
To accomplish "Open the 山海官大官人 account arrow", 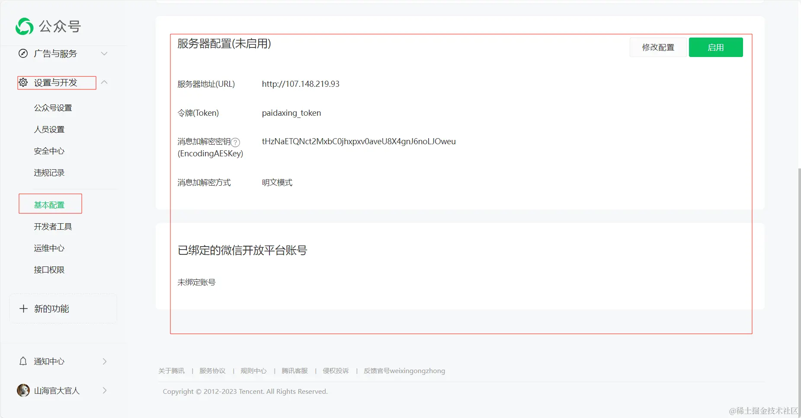I will 105,390.
